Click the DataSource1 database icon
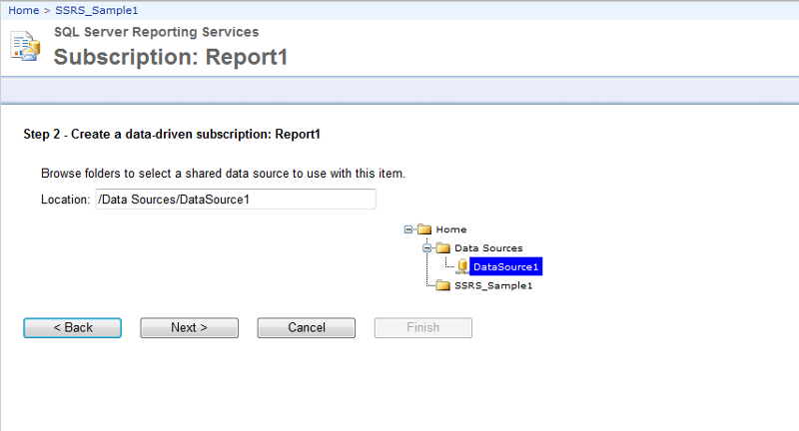This screenshot has width=799, height=431. point(462,266)
